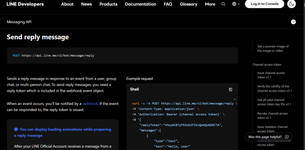Open the Glossary page
This screenshot has width=305, height=150.
189,4
